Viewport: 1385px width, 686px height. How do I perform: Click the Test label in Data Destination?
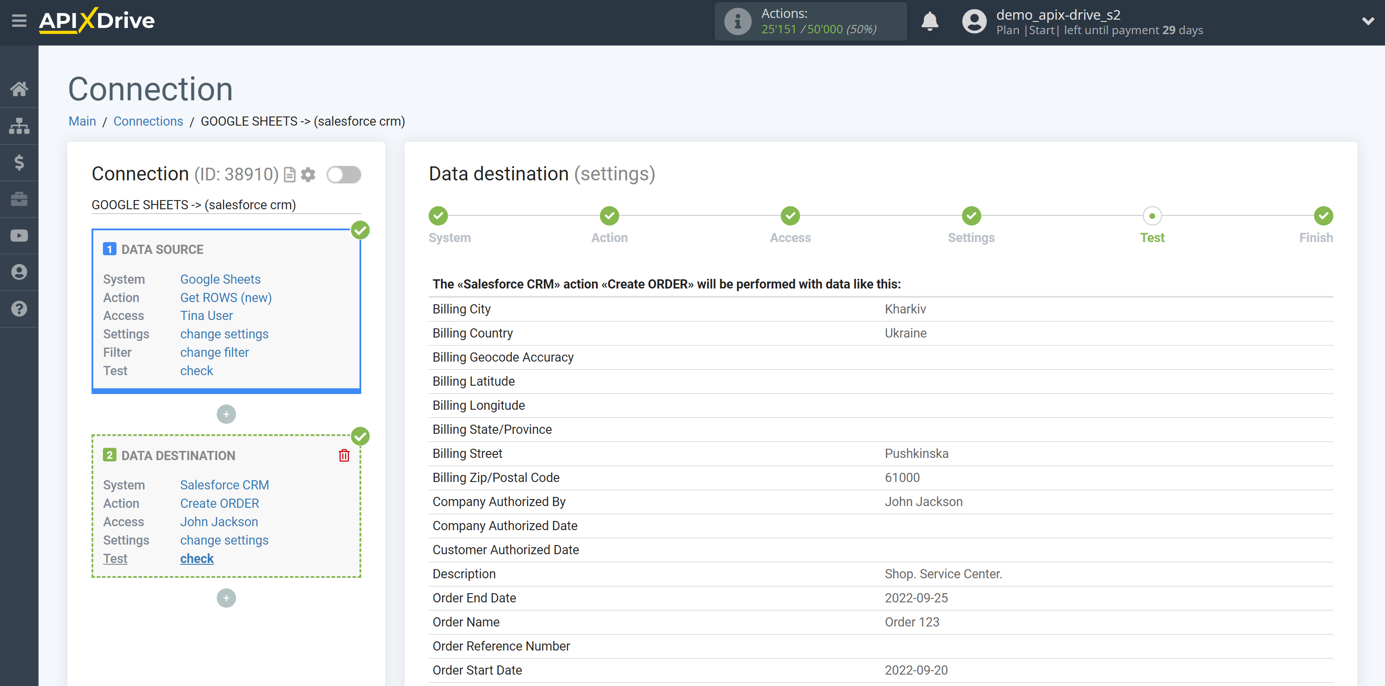click(115, 558)
